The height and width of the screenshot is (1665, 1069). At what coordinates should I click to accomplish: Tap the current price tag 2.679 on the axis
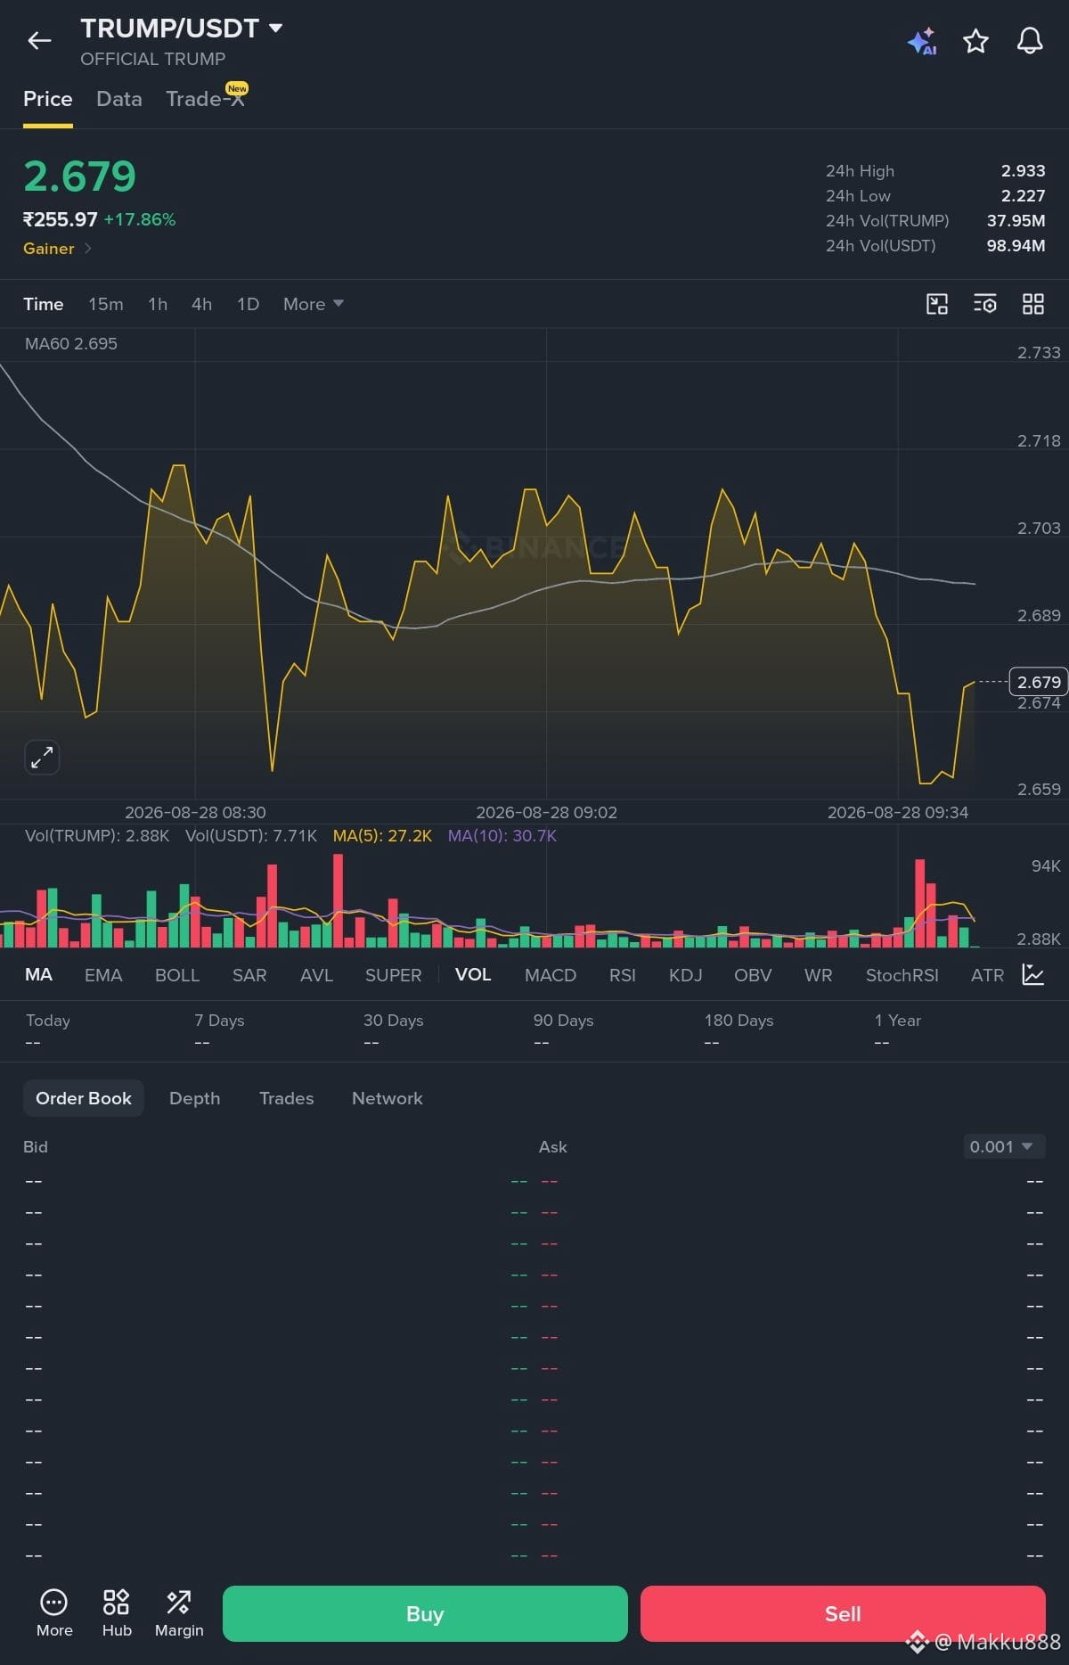(x=1039, y=682)
